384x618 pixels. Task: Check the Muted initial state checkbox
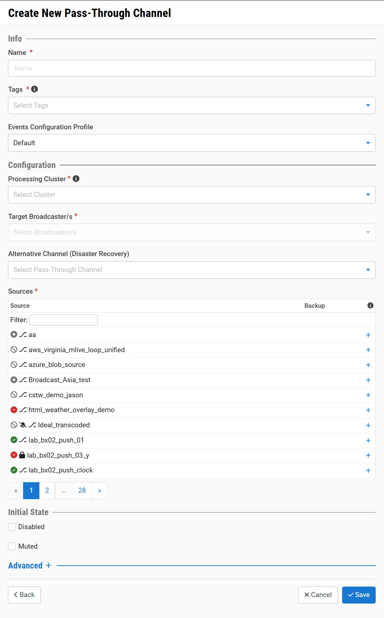pos(12,546)
